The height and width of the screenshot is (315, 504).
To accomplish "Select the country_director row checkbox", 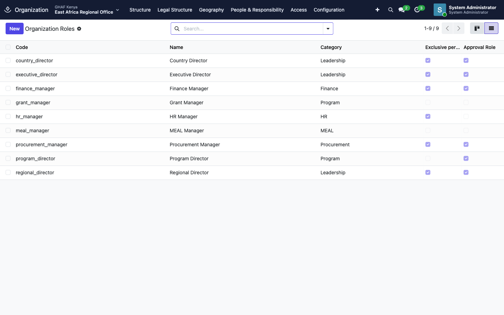I will 8,61.
